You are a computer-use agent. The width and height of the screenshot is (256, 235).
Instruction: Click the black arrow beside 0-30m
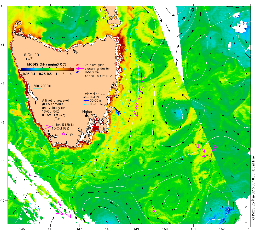(x=86, y=97)
